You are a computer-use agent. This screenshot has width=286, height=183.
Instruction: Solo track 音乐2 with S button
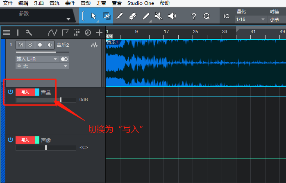click(30, 44)
